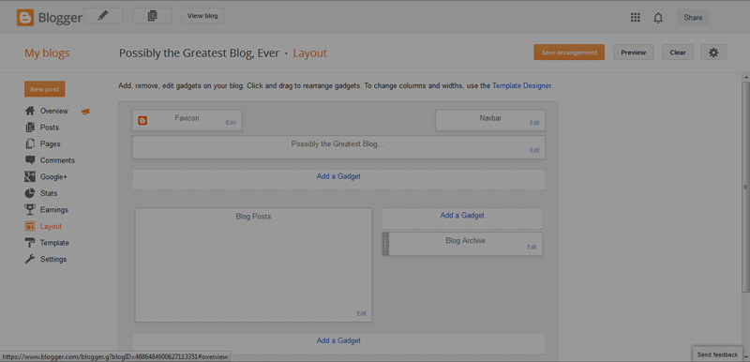Click the New post button
The image size is (750, 362).
[x=44, y=89]
